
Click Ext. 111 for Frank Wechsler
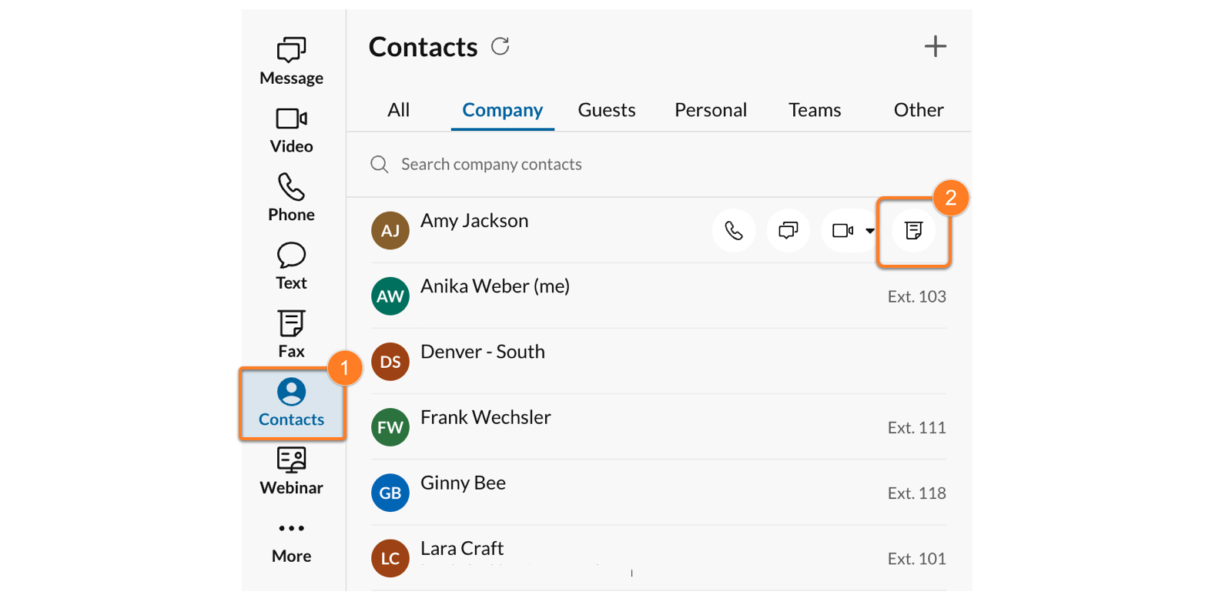coord(916,427)
